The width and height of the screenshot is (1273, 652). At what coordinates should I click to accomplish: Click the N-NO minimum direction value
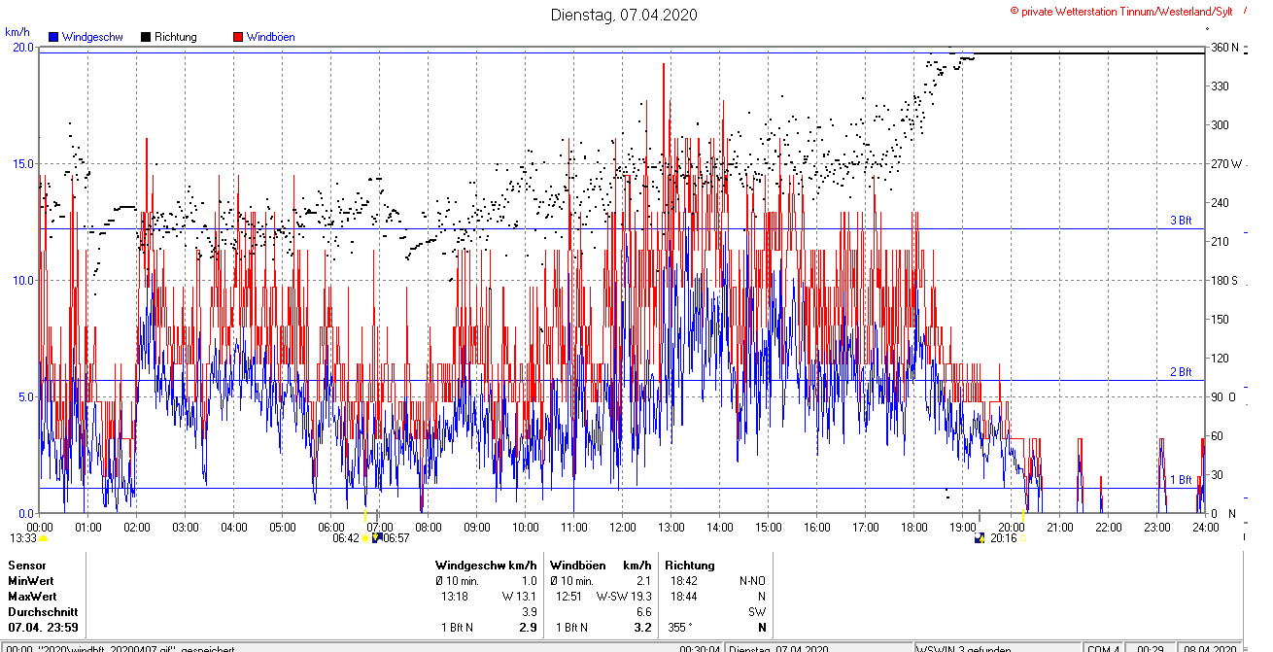coord(752,580)
